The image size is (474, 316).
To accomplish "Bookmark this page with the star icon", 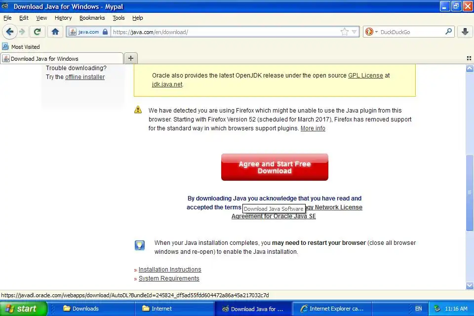I will coord(344,32).
